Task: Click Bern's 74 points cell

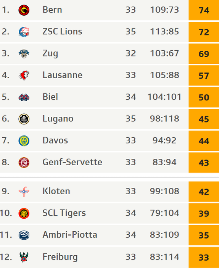Action: [204, 10]
